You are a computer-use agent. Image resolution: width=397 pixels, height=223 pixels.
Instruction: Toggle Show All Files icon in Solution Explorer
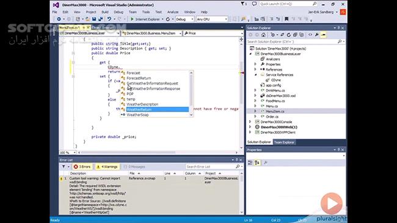302,35
